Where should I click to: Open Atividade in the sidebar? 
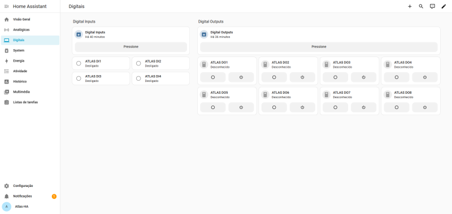point(30,71)
